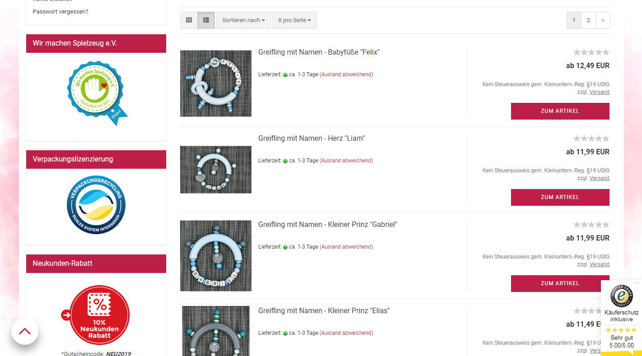
Task: Open the Sortieren nach dropdown
Action: 243,20
